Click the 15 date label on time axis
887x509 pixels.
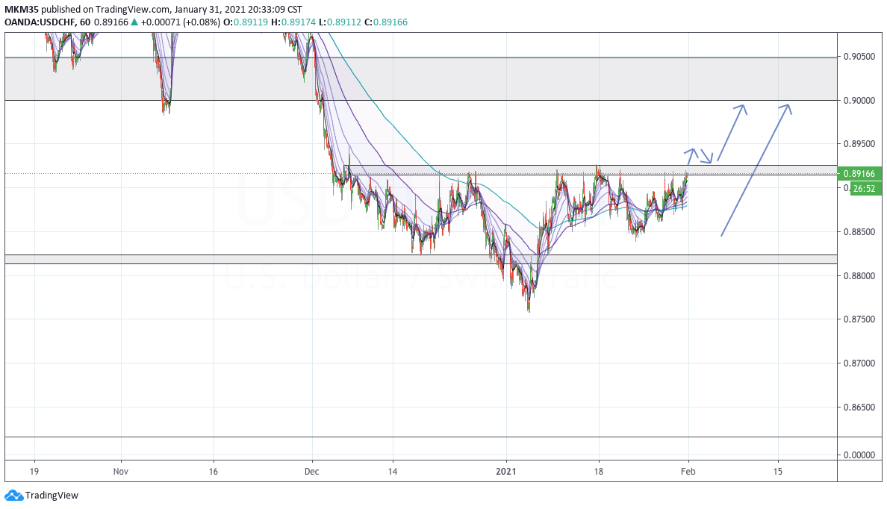[x=778, y=471]
